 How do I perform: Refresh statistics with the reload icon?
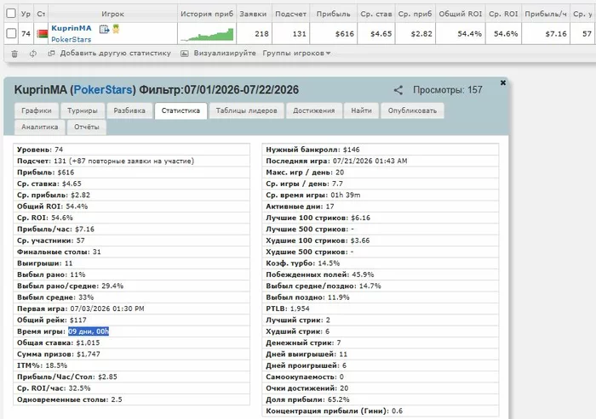click(33, 54)
